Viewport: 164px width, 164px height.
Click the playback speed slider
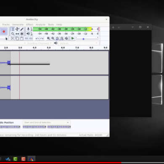(87, 39)
